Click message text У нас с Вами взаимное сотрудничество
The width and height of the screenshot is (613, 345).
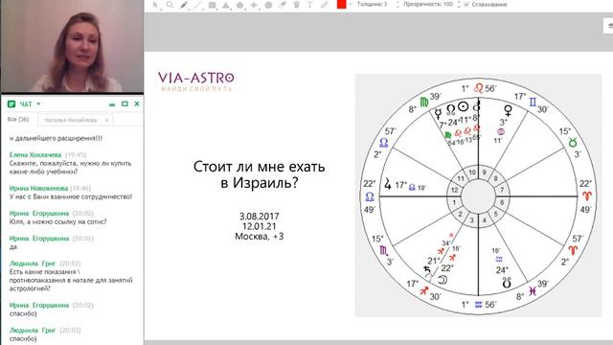71,196
